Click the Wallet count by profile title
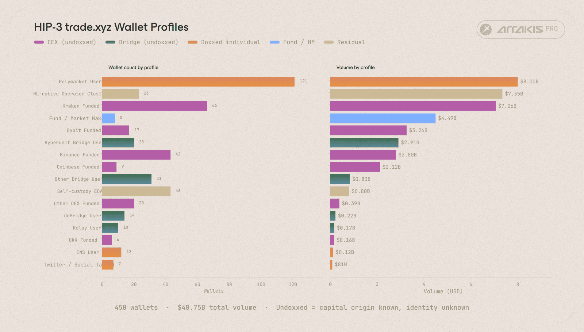Screen dimensions: 584x332 (133, 68)
